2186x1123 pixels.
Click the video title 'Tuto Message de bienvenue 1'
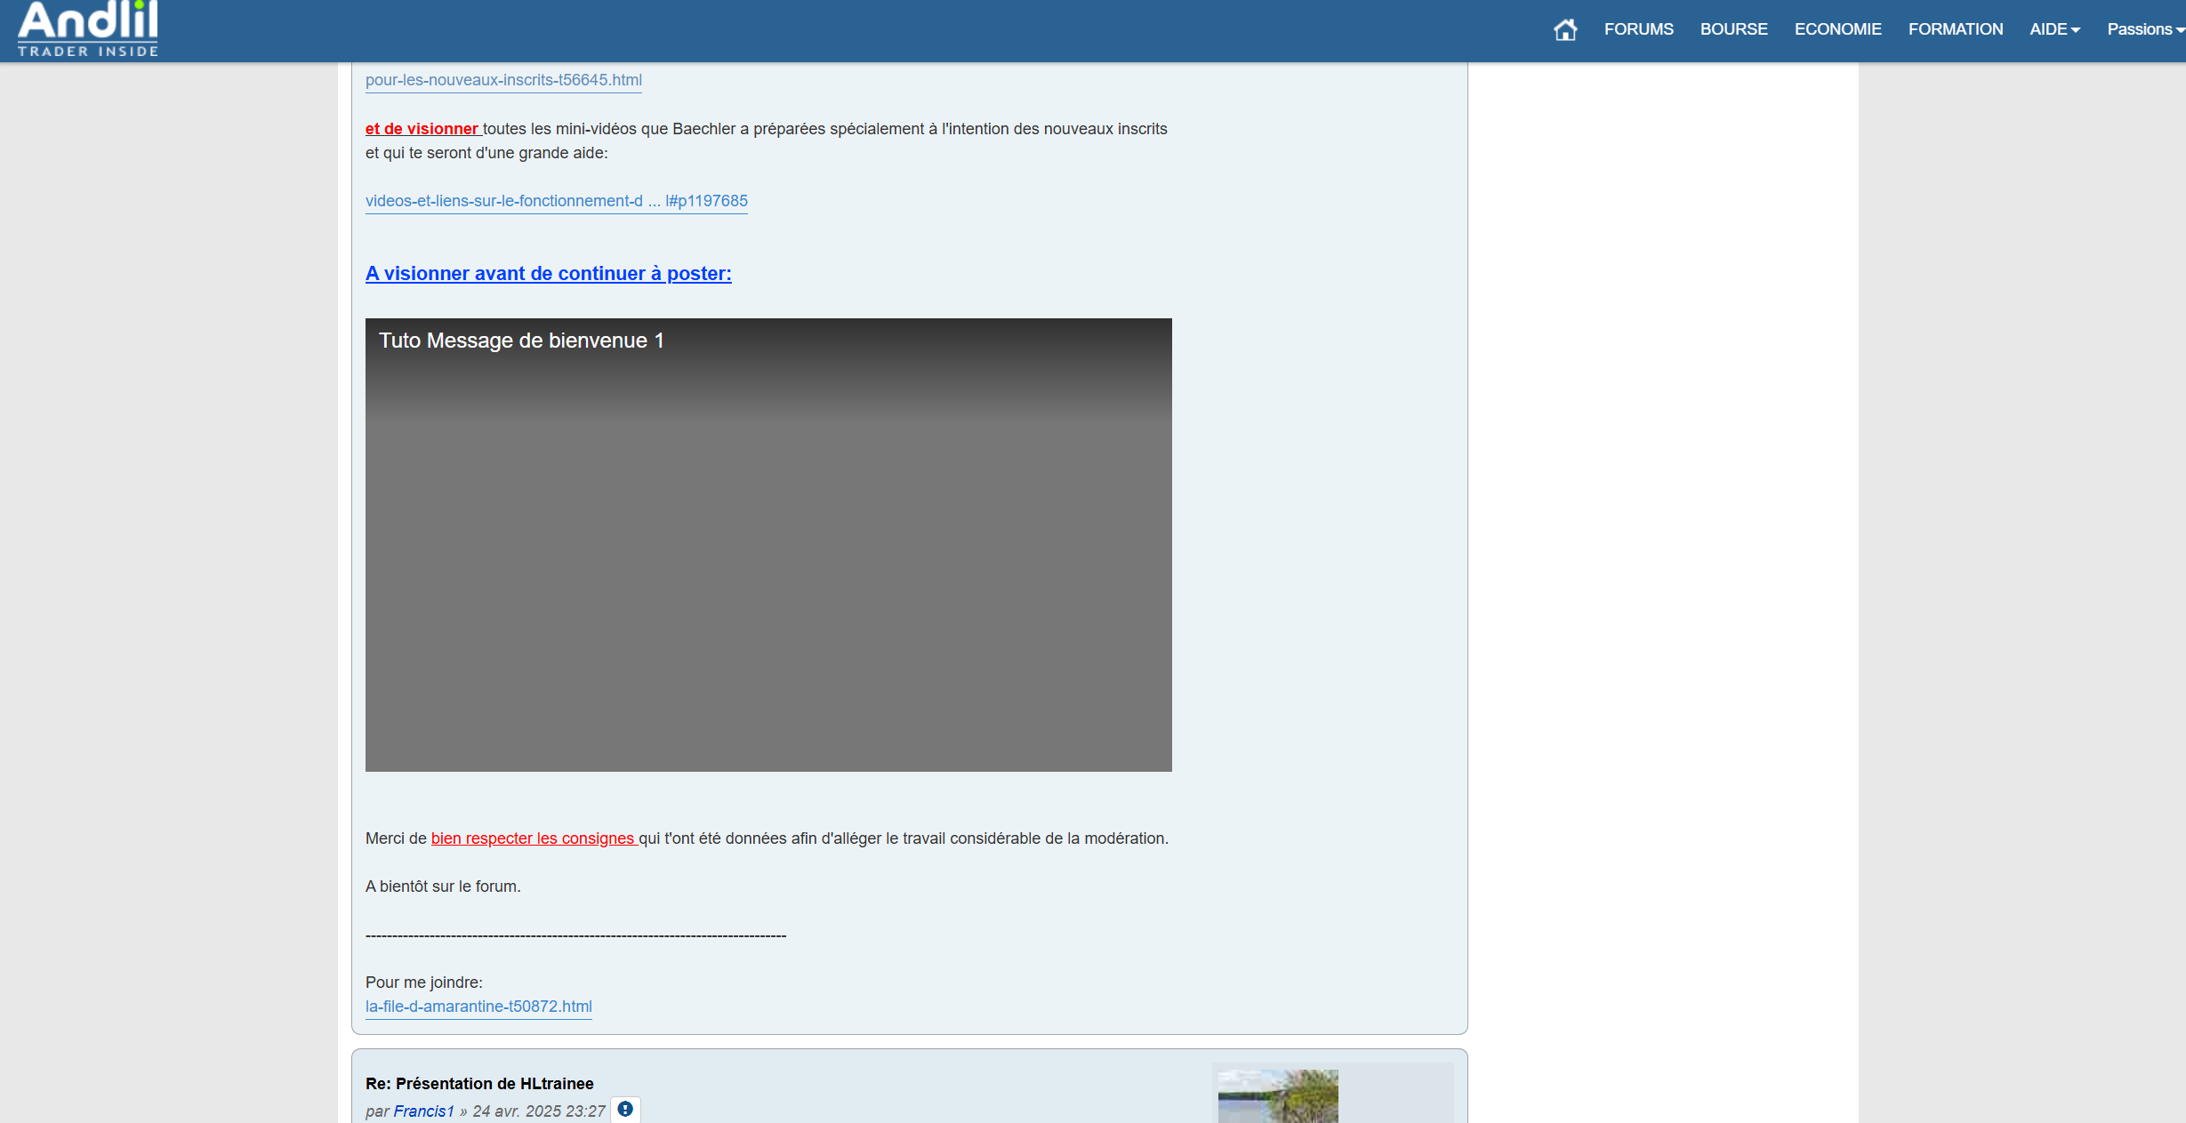(x=521, y=341)
